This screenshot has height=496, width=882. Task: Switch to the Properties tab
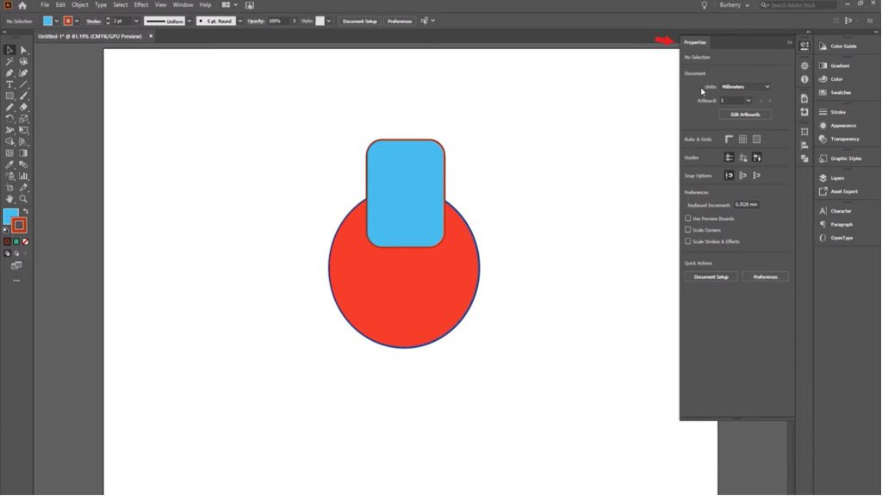click(695, 42)
